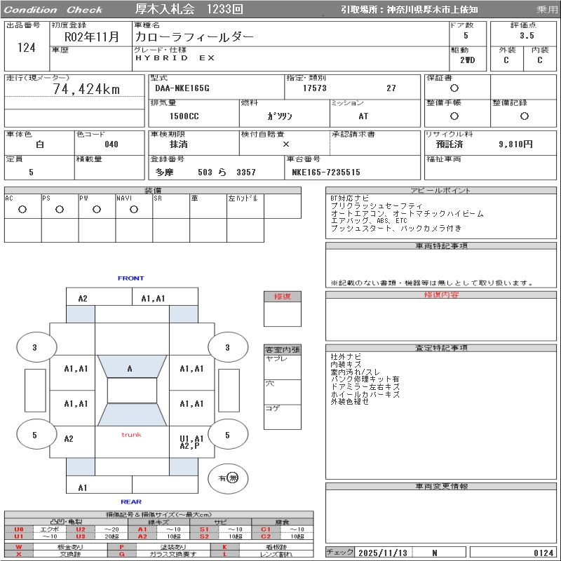Viewport: 561px width, 561px height.
Task: Click the blue FRONT label above diagram
Action: 130,278
